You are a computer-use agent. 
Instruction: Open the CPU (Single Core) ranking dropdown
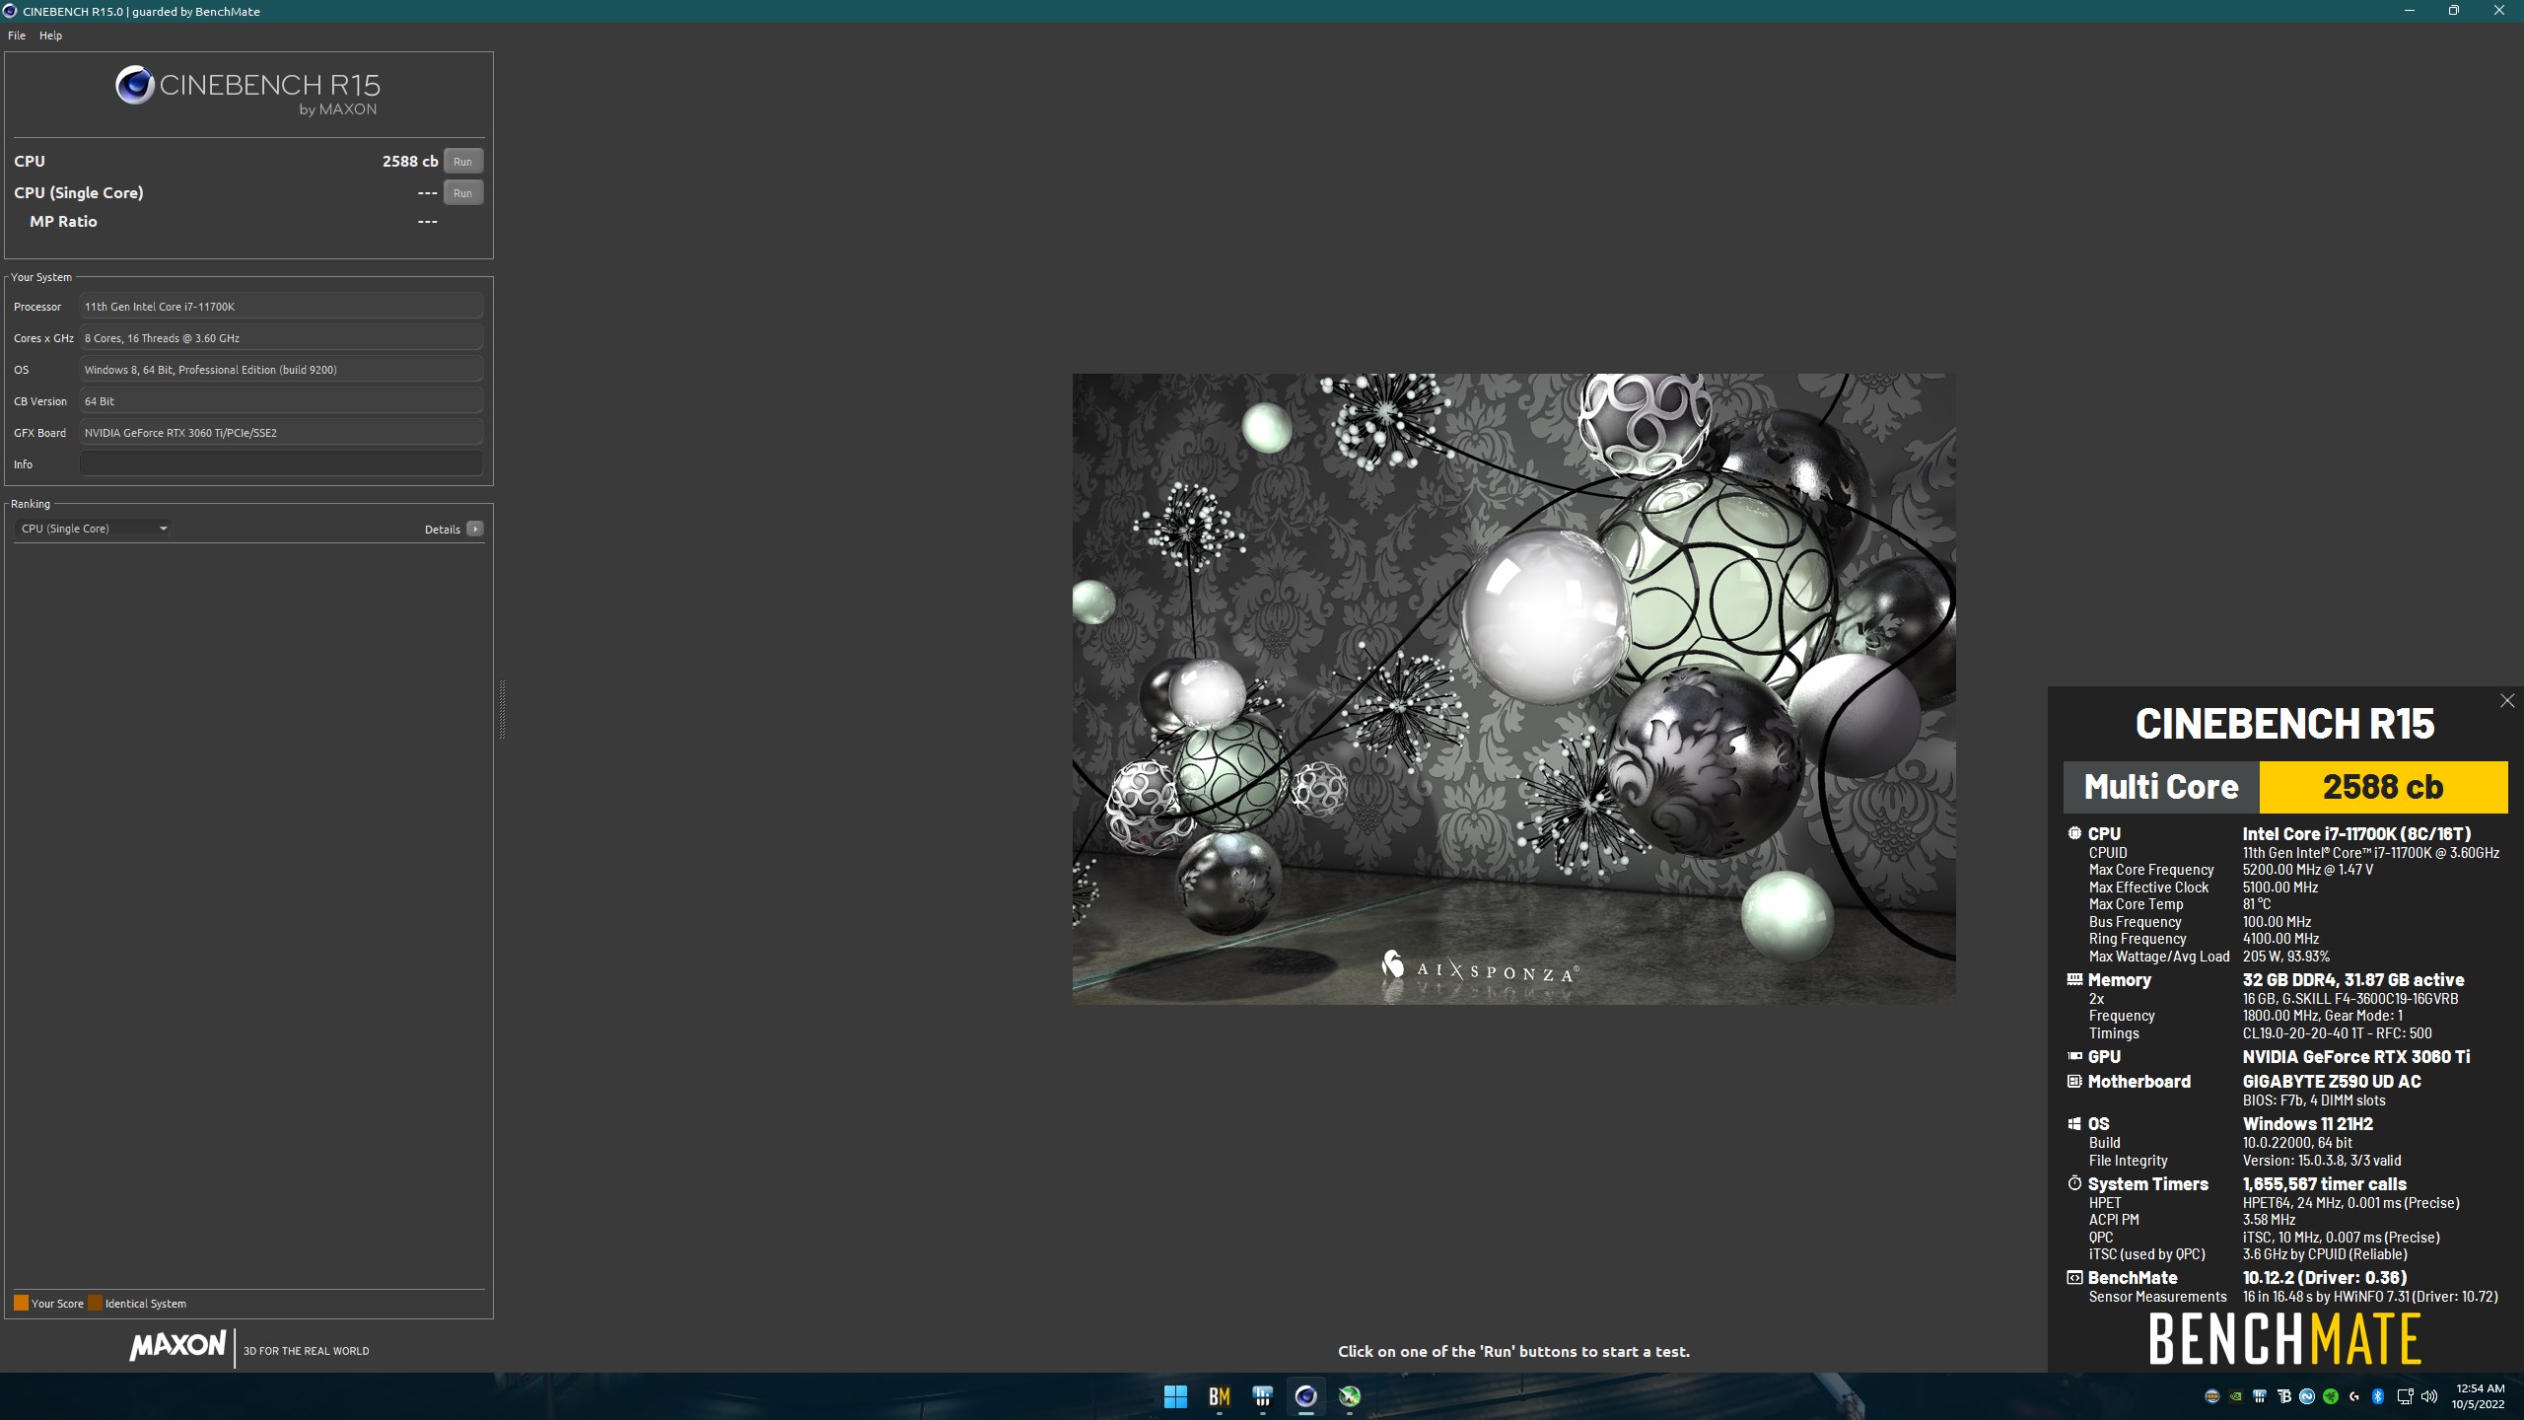(x=94, y=529)
